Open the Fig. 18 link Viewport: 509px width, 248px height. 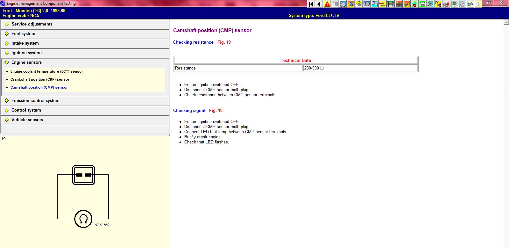(x=216, y=111)
